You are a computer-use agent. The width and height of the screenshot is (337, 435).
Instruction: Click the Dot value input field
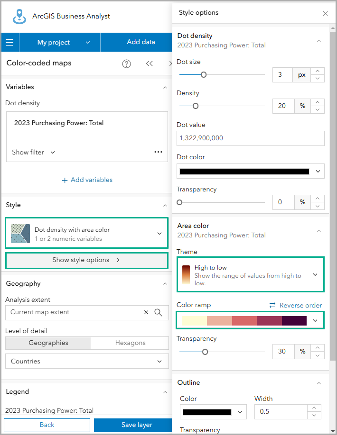click(251, 138)
